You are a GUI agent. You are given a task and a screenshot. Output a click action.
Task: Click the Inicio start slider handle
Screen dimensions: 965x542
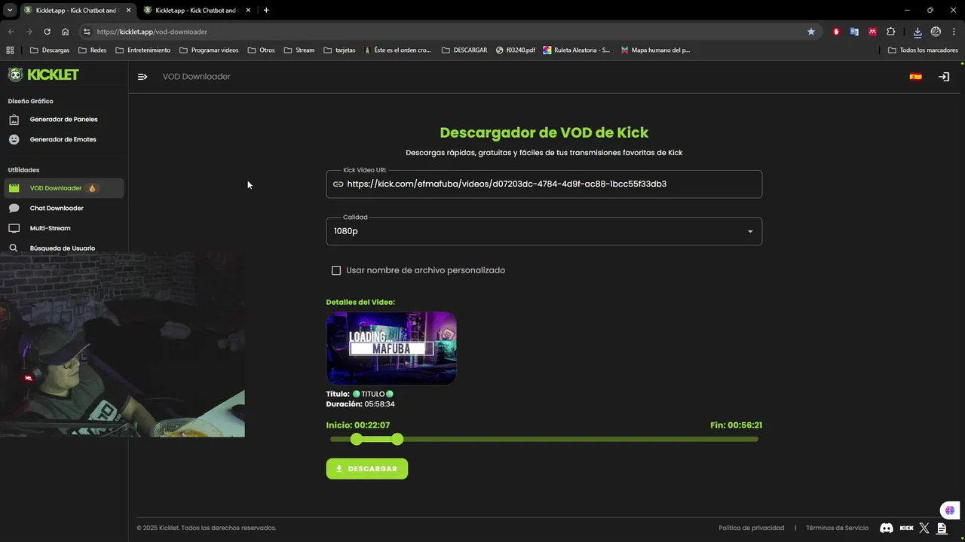pyautogui.click(x=357, y=439)
